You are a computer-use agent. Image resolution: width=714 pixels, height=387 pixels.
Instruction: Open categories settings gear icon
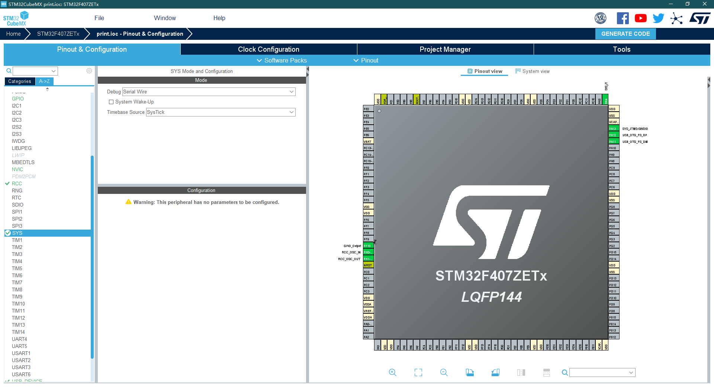pos(89,71)
